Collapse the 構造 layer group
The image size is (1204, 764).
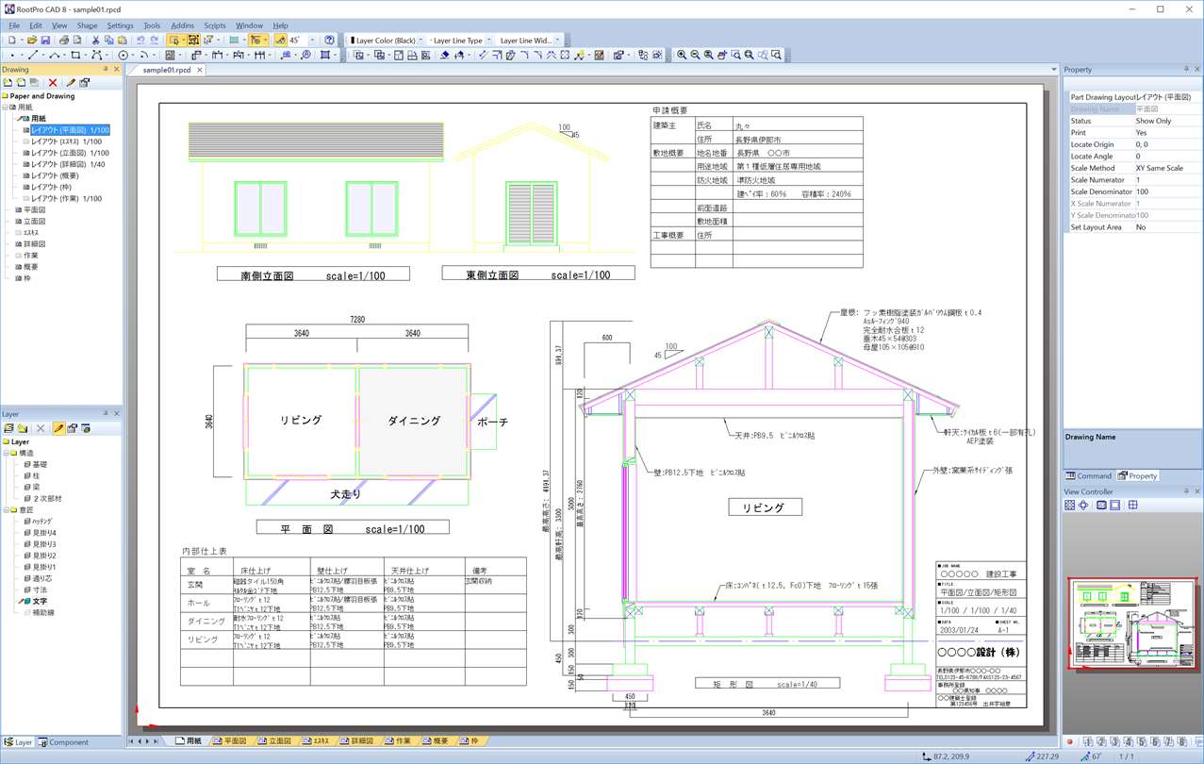[7, 453]
